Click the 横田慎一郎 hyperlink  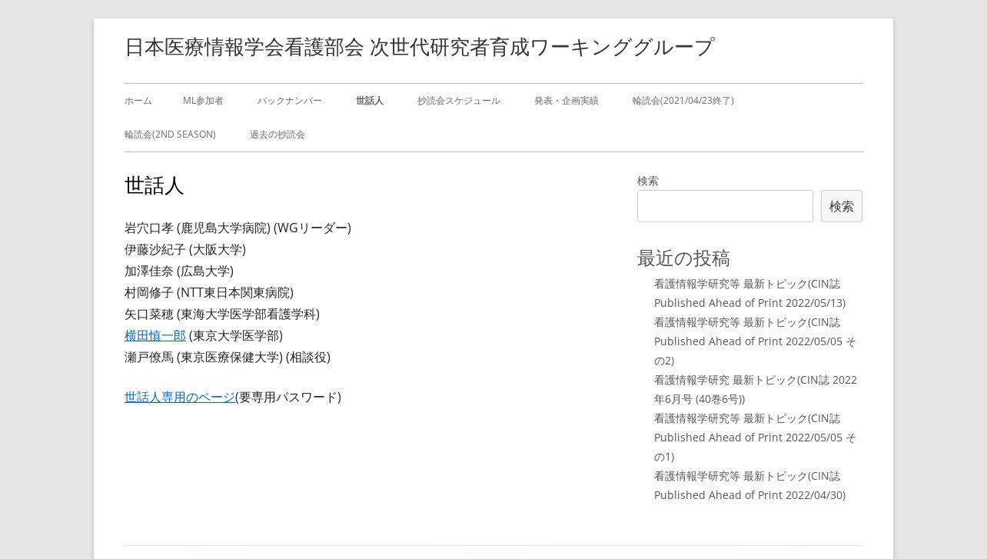coord(155,336)
